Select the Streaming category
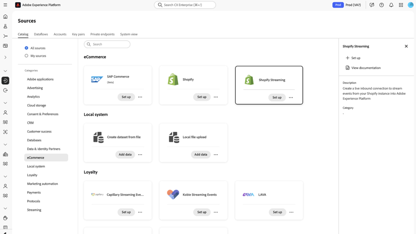The height and width of the screenshot is (234, 416). 34,210
